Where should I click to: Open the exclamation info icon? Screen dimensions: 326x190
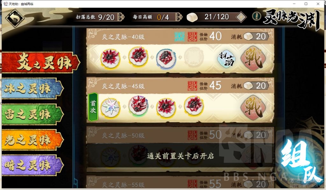pyautogui.click(x=256, y=16)
